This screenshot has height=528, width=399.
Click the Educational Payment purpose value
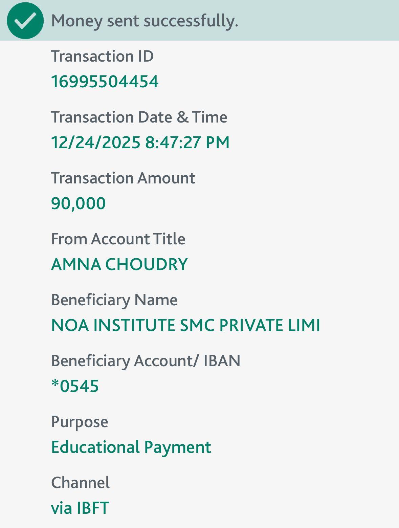click(131, 447)
